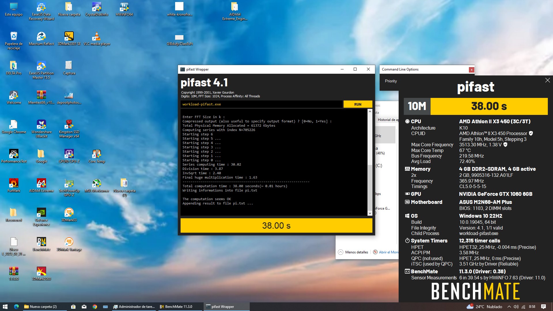Launch GeForce Experience shortcut
The height and width of the screenshot is (311, 553).
41,217
